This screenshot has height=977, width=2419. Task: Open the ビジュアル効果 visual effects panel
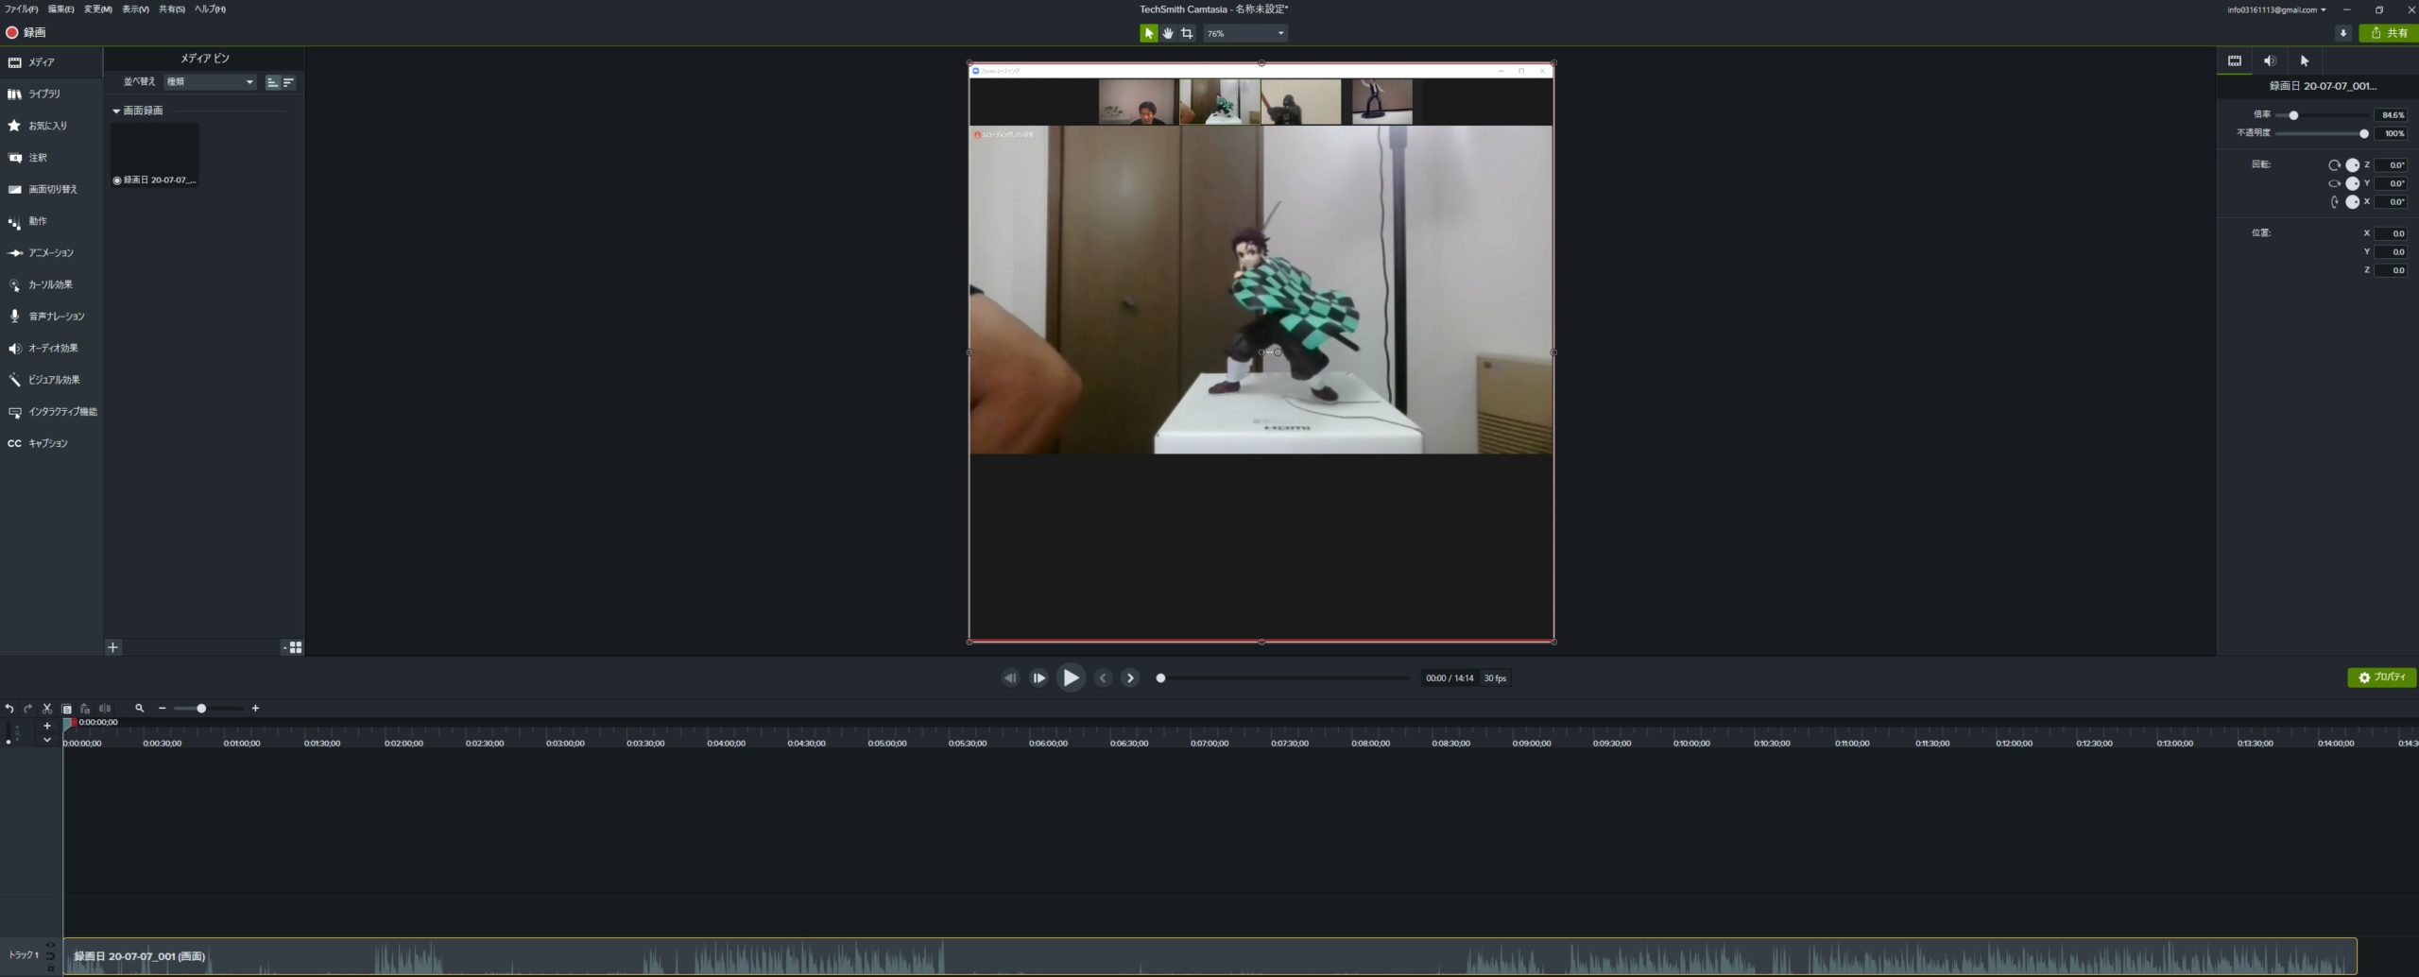click(51, 380)
